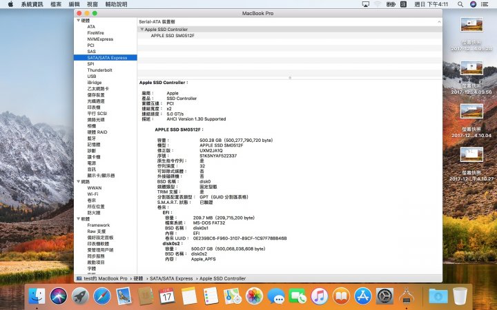Open iBooks icon in the Dock
Image resolution: width=497 pixels, height=310 pixels.
pyautogui.click(x=341, y=296)
